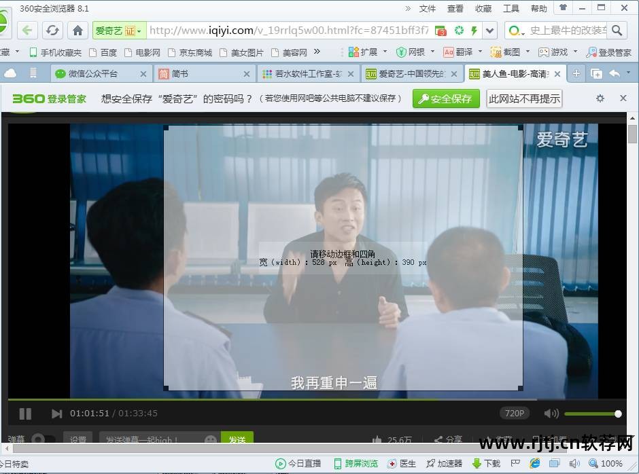This screenshot has width=639, height=474.
Task: Click the 登录管家 login manager icon
Action: pyautogui.click(x=608, y=52)
